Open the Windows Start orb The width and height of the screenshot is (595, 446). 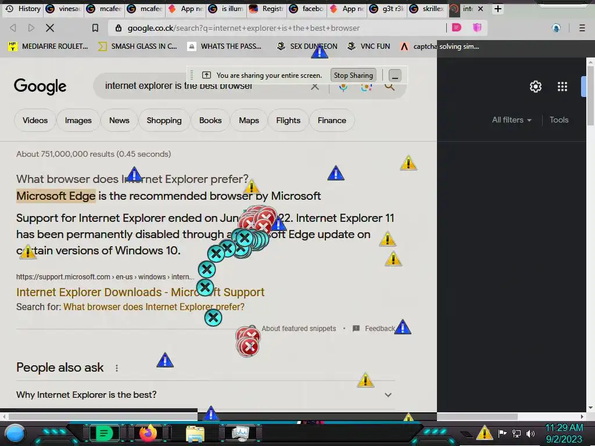click(15, 433)
